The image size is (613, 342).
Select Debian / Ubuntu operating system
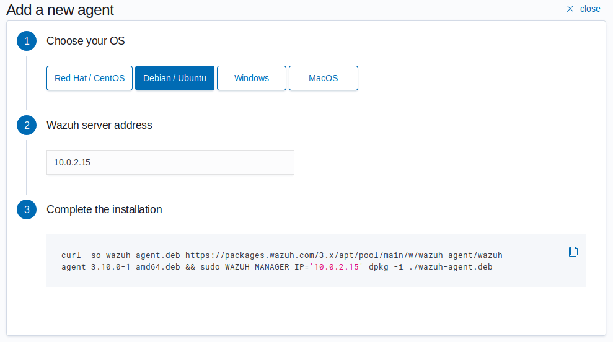point(175,78)
